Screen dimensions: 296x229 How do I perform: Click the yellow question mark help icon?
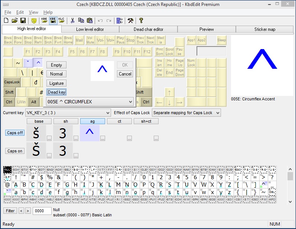[x=141, y=20]
